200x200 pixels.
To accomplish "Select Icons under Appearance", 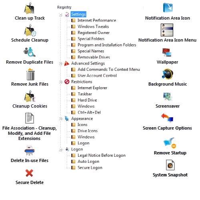I will (x=82, y=125).
